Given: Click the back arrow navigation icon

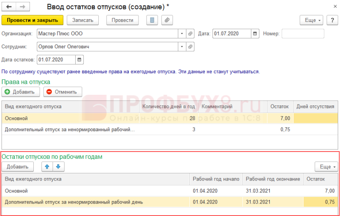Looking at the screenshot, I should tap(9, 7).
